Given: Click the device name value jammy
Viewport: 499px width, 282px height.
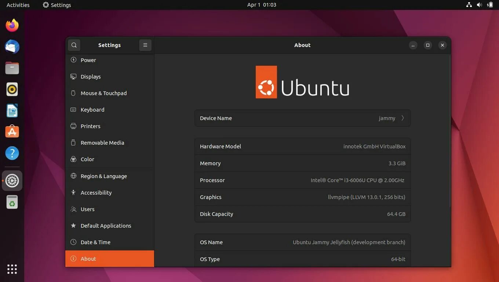Looking at the screenshot, I should (387, 118).
